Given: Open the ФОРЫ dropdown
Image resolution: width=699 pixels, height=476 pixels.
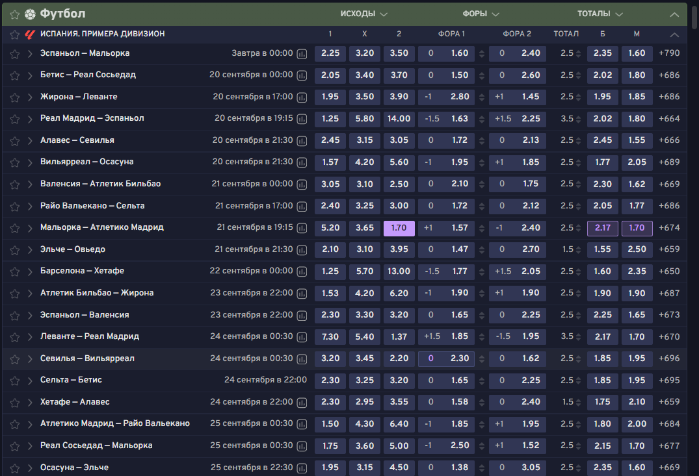Looking at the screenshot, I should (x=481, y=14).
